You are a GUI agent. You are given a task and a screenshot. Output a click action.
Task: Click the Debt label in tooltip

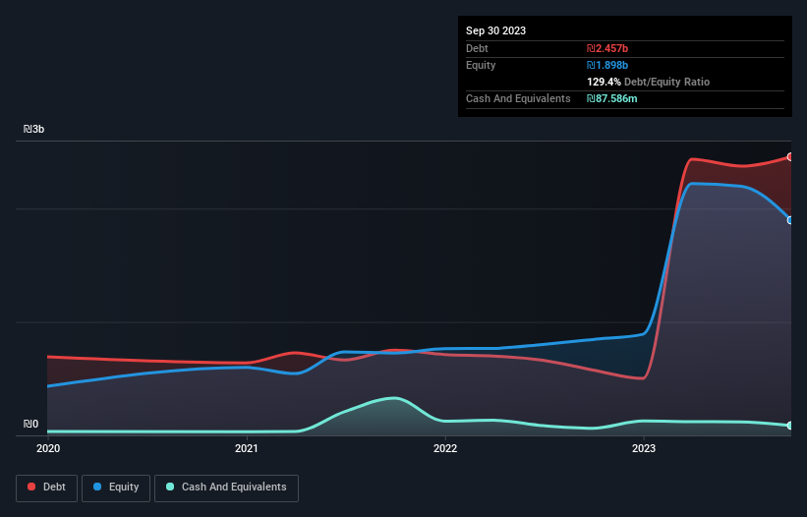(477, 48)
